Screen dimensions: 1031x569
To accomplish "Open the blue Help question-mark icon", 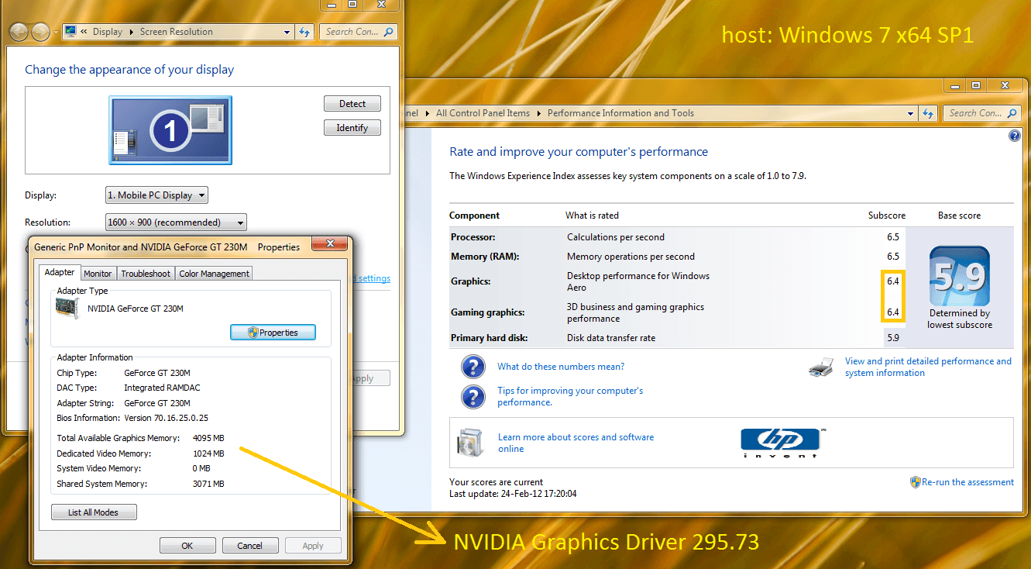I will (1015, 136).
